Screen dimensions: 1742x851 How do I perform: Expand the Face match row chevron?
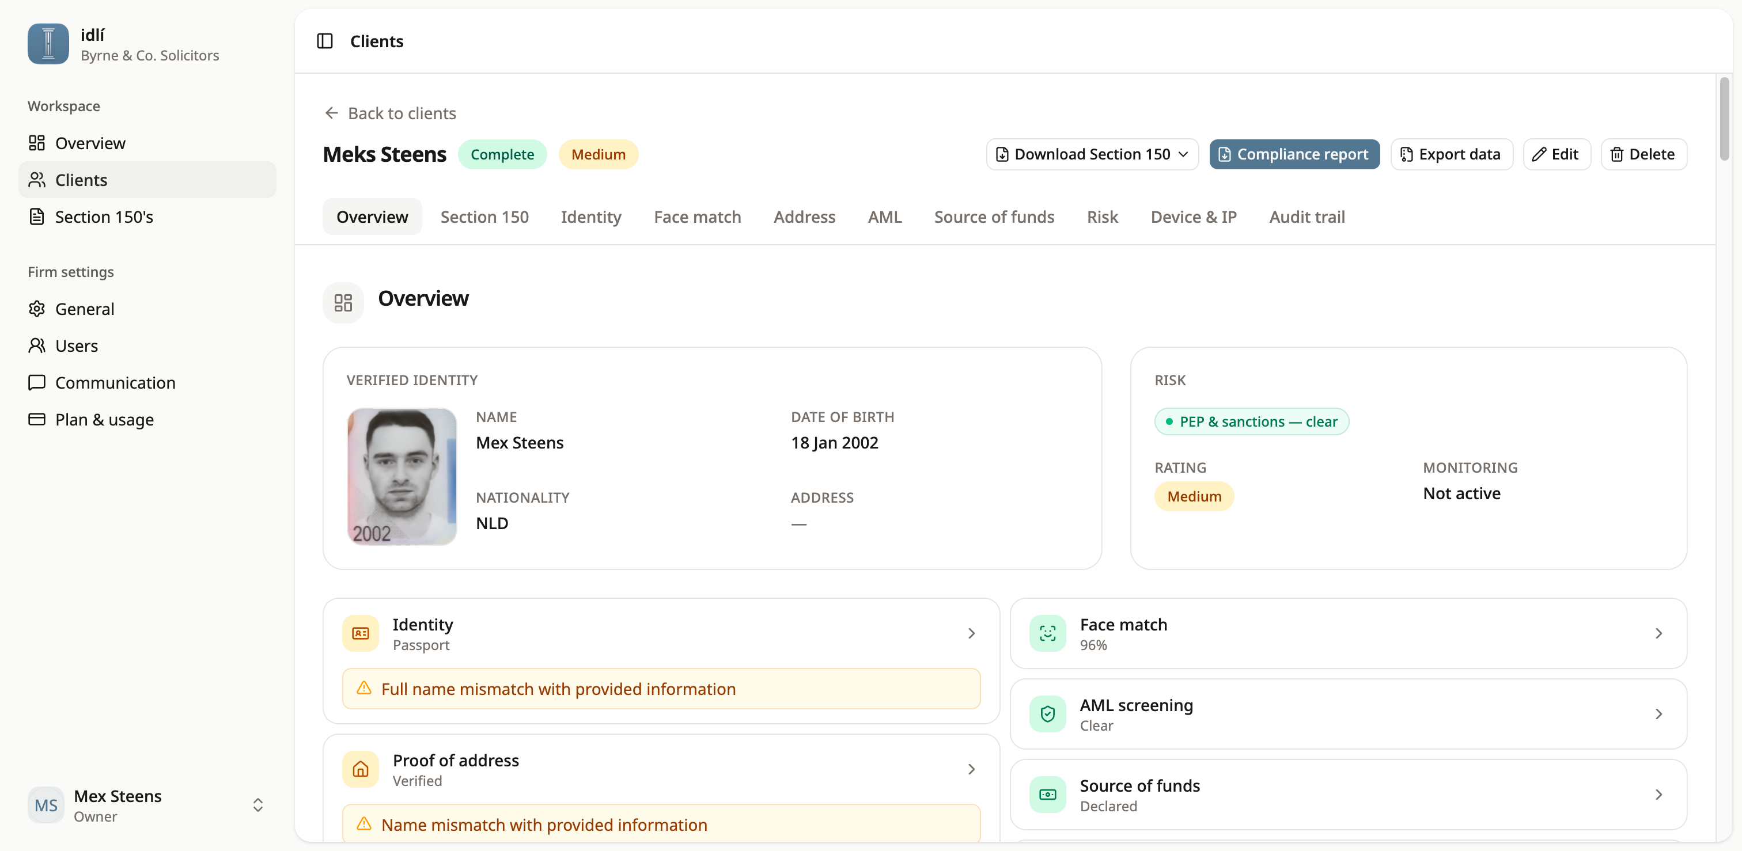click(x=1658, y=633)
